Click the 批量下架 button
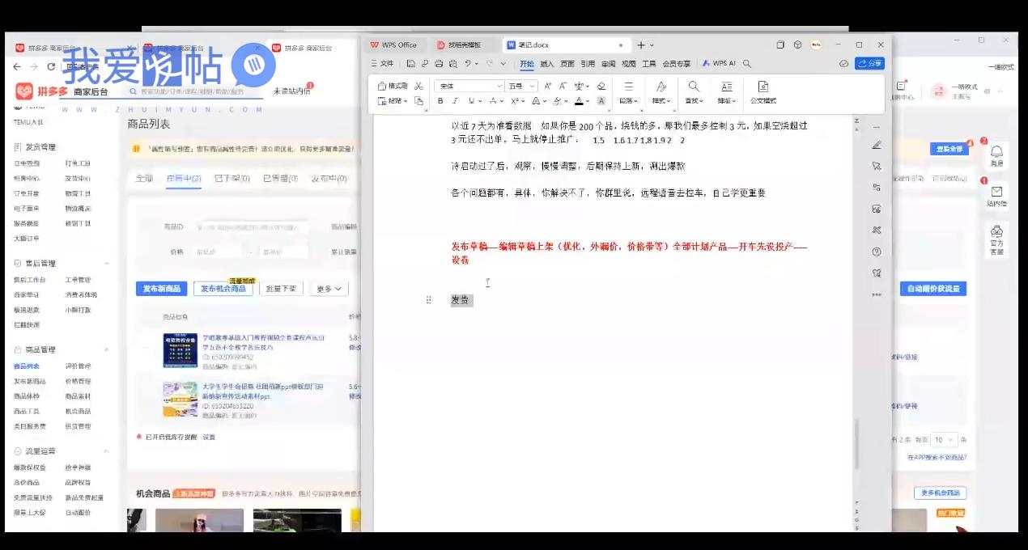Screen dimensions: 1028x550 [x=281, y=289]
